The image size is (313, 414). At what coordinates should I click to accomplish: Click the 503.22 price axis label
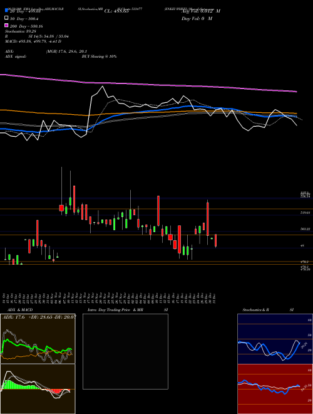[305, 229]
